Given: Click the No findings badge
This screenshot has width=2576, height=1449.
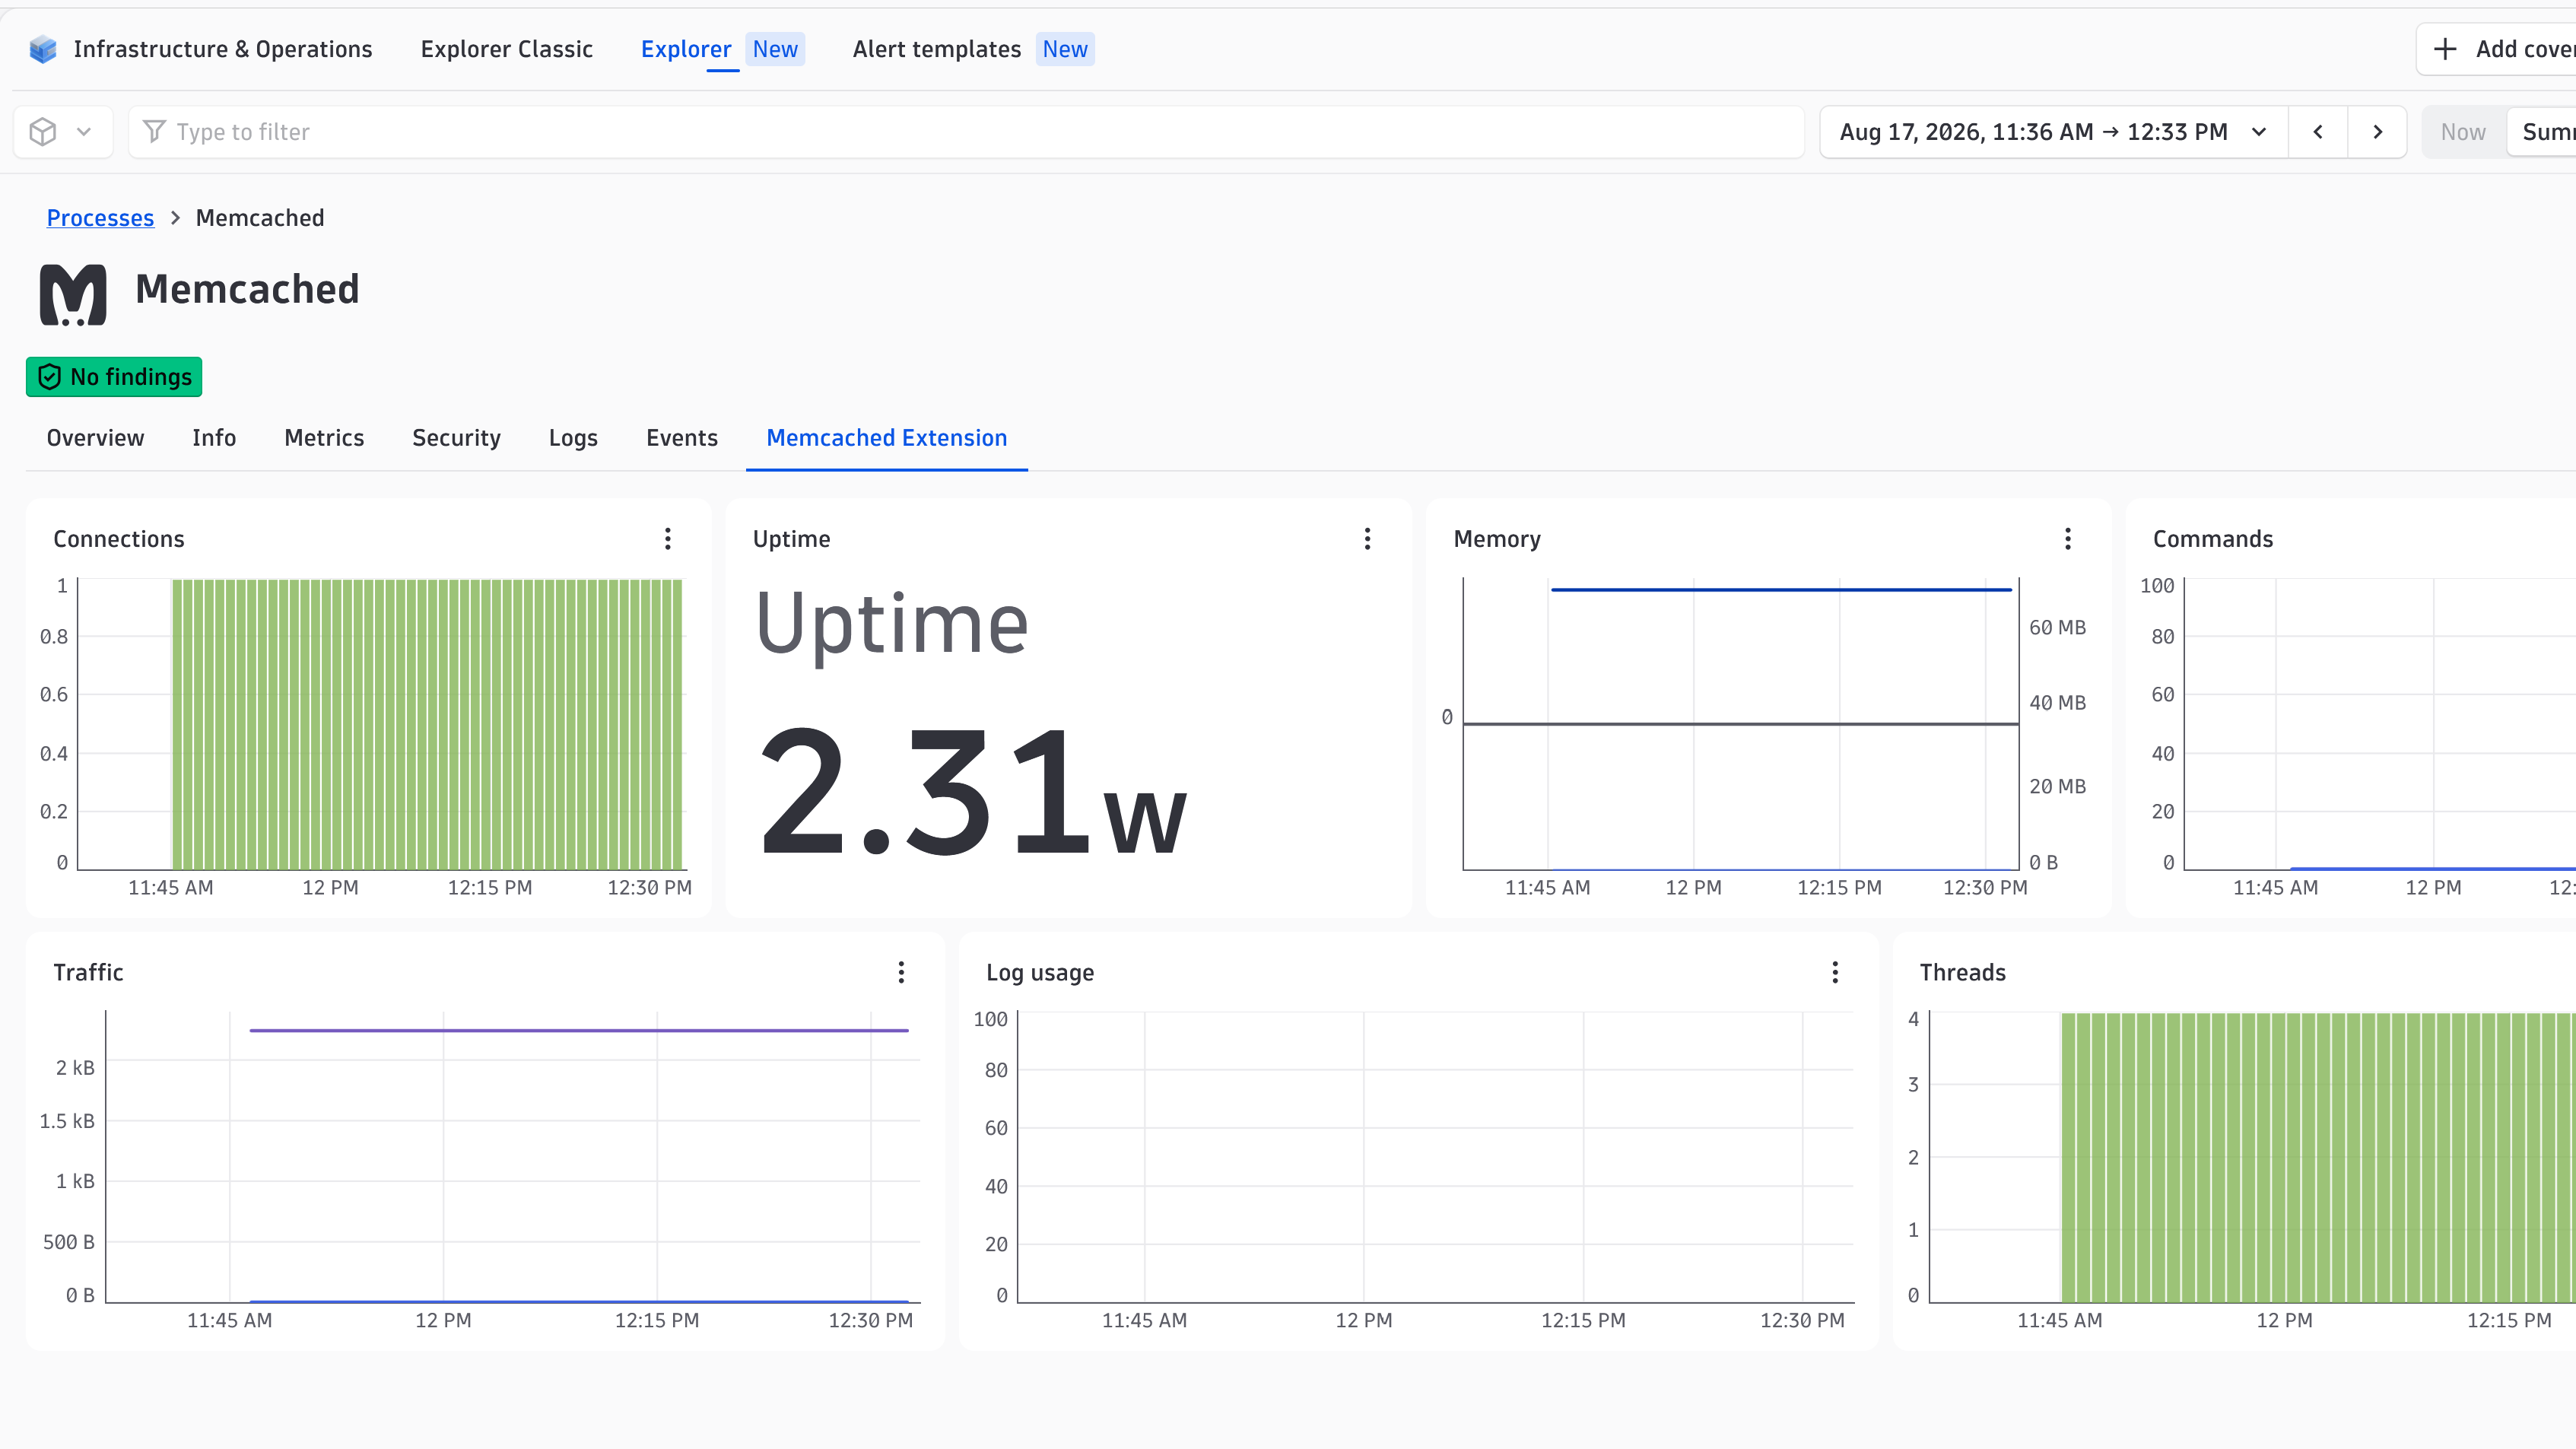Looking at the screenshot, I should coord(114,377).
